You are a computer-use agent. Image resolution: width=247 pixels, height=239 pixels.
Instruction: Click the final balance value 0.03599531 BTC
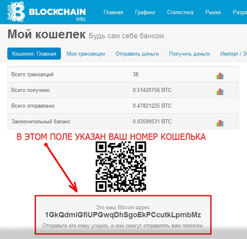coord(152,121)
